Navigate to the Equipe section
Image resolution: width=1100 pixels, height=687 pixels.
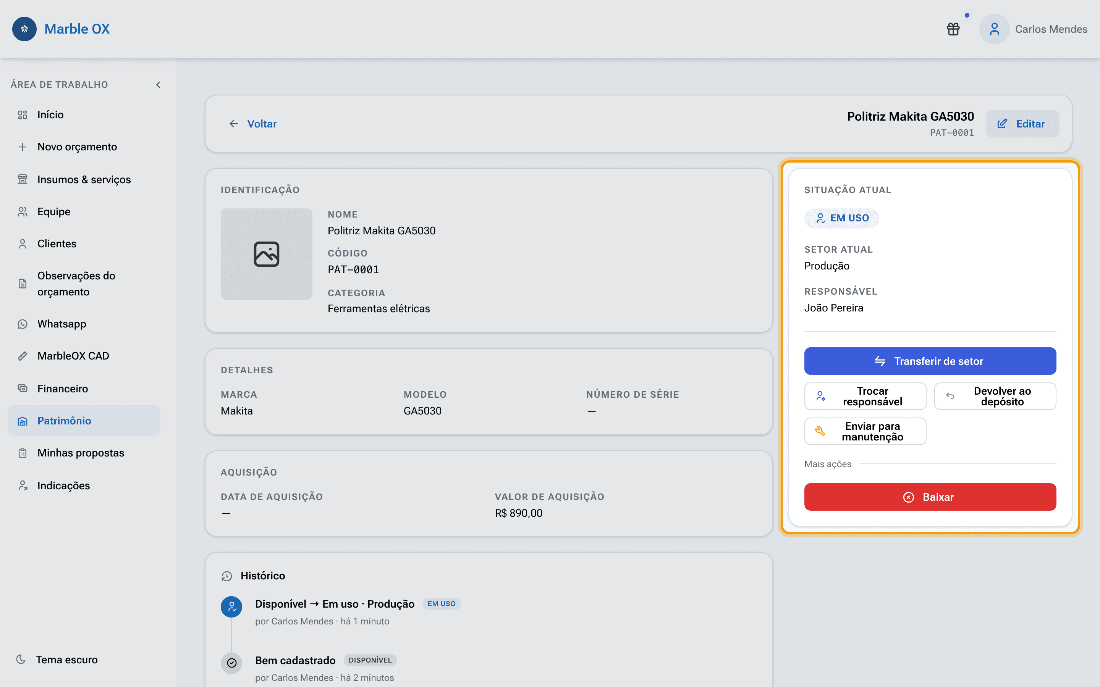click(x=84, y=212)
